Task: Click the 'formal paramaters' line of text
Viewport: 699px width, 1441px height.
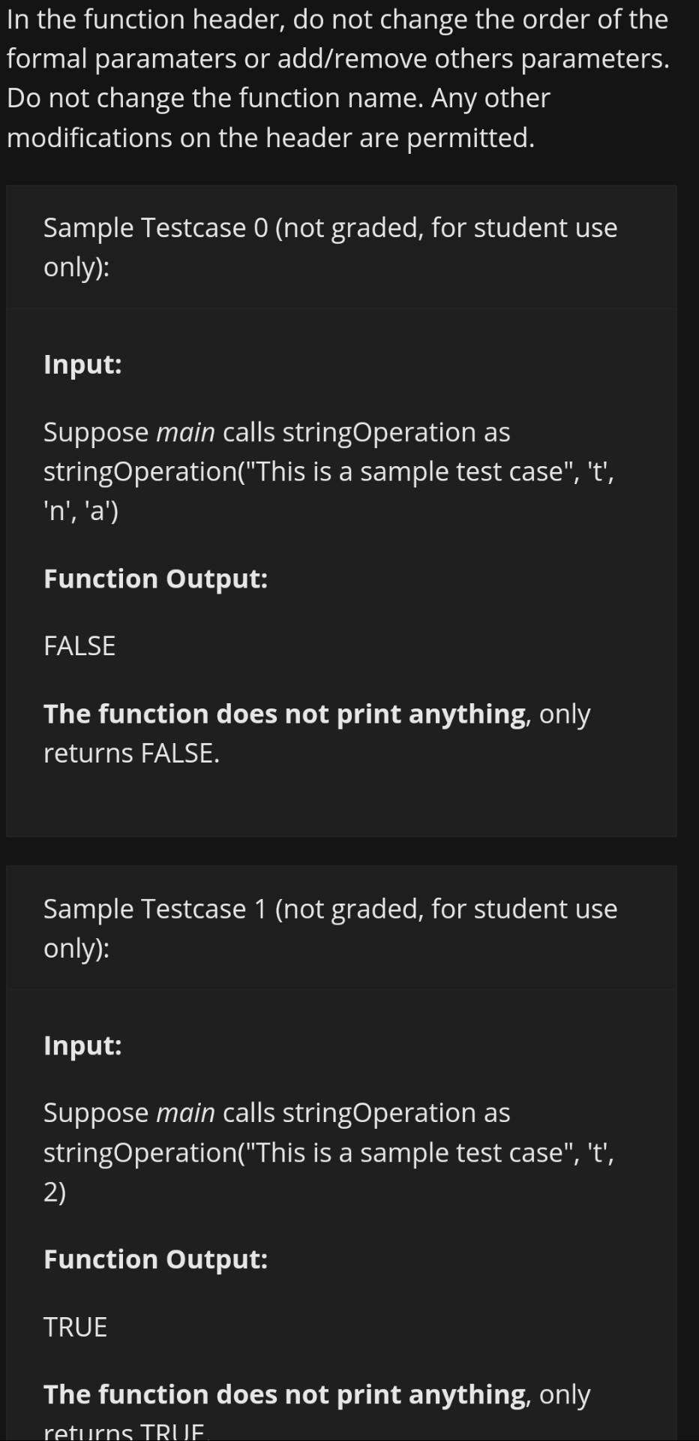Action: (338, 59)
